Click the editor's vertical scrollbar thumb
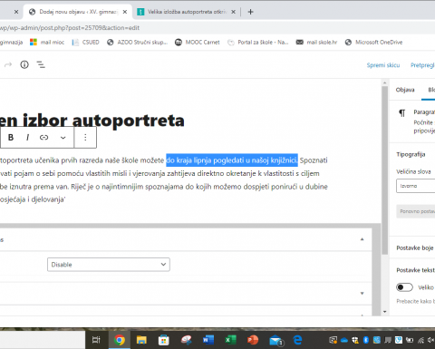Image resolution: width=435 pixels, height=349 pixels. click(x=384, y=170)
